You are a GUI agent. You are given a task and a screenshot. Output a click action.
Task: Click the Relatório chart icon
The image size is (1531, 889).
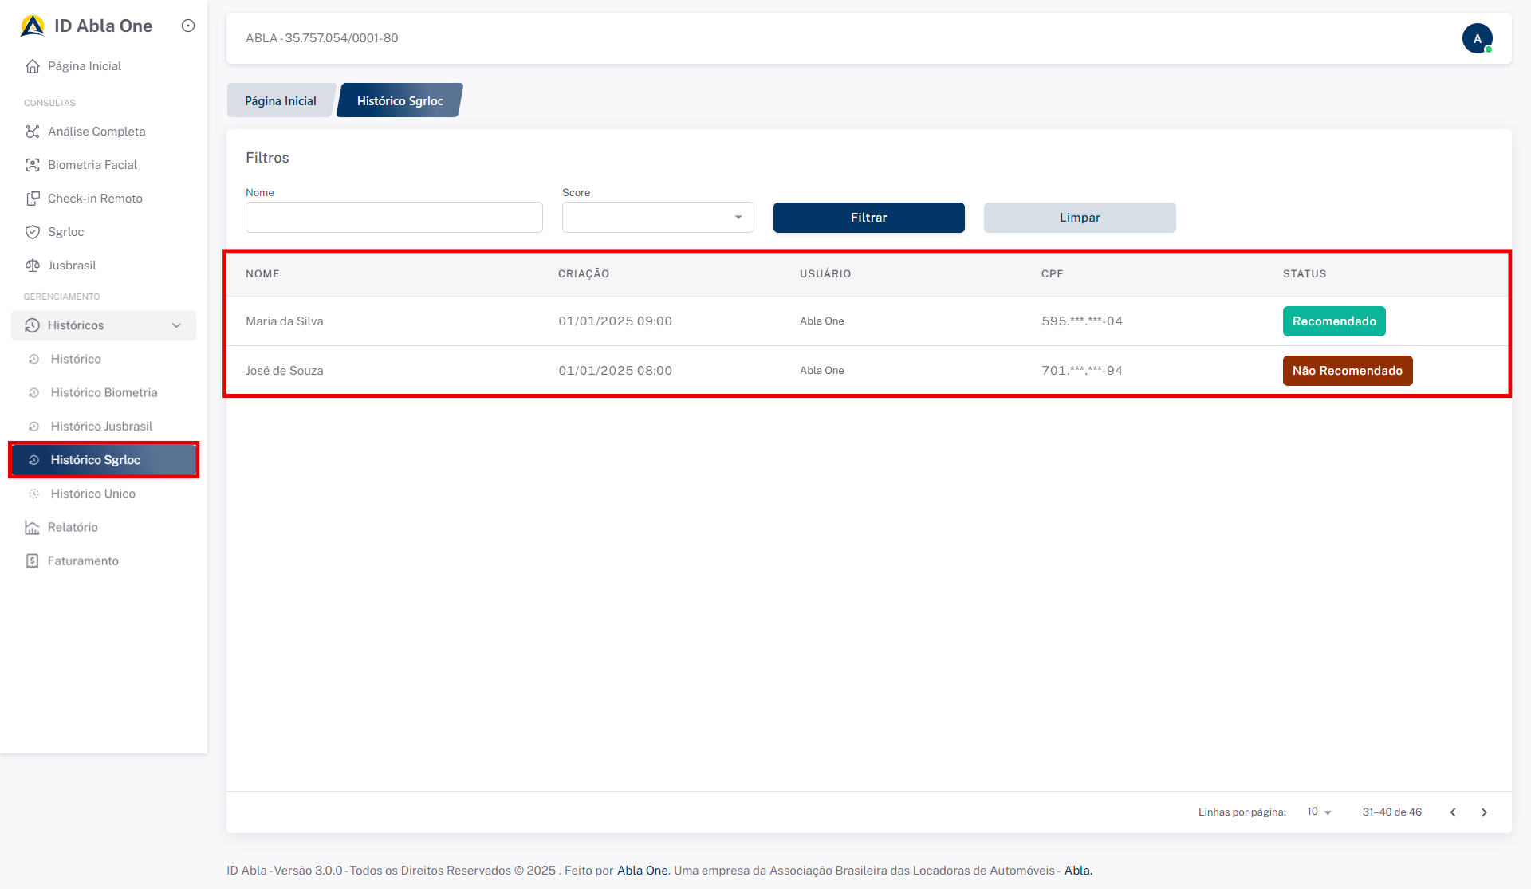tap(32, 527)
